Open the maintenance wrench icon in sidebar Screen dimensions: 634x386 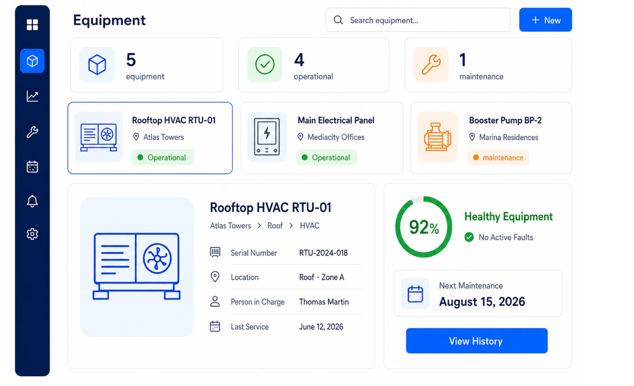tap(32, 132)
